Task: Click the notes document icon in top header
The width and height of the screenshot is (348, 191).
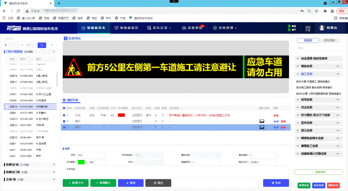Action: pos(308,29)
